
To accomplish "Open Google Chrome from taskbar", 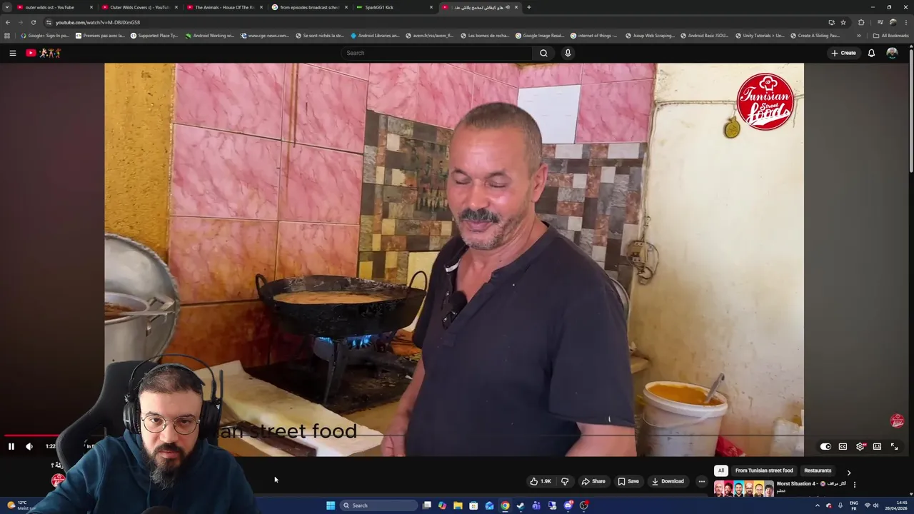I will 505,505.
